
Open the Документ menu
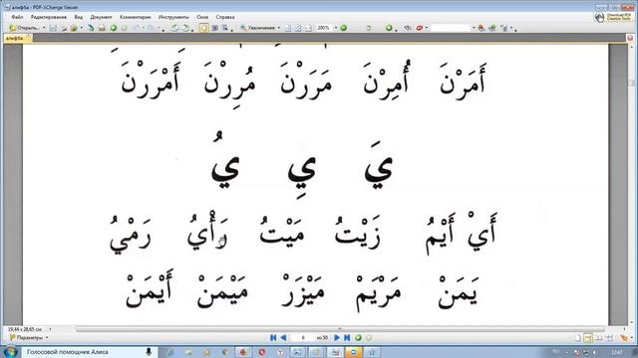tap(101, 17)
